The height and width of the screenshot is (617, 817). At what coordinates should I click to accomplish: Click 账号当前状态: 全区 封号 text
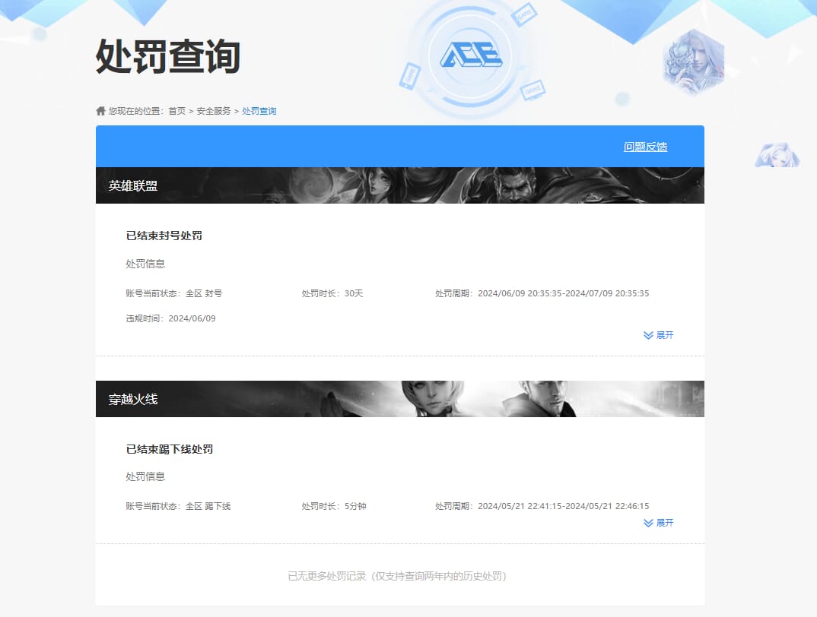click(174, 293)
